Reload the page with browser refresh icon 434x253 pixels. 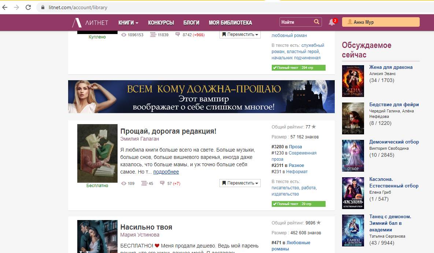[x=28, y=7]
